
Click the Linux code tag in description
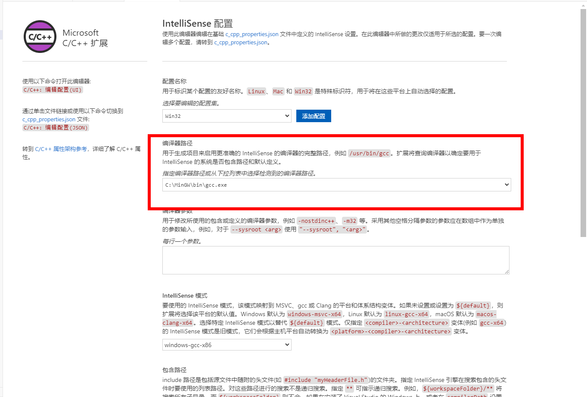coord(256,91)
